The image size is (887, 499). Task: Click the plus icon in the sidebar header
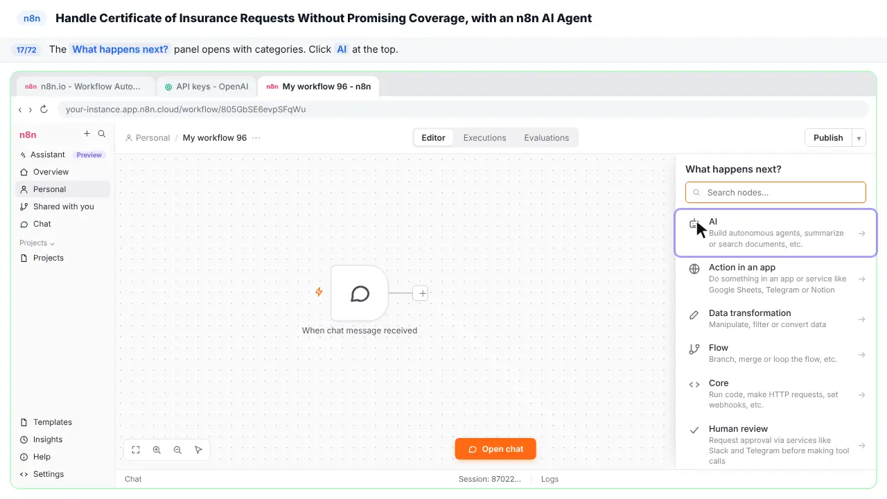point(87,134)
